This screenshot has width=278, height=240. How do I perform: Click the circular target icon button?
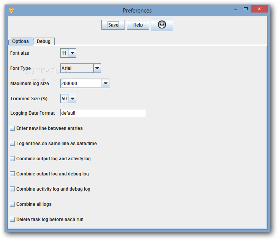[x=162, y=25]
